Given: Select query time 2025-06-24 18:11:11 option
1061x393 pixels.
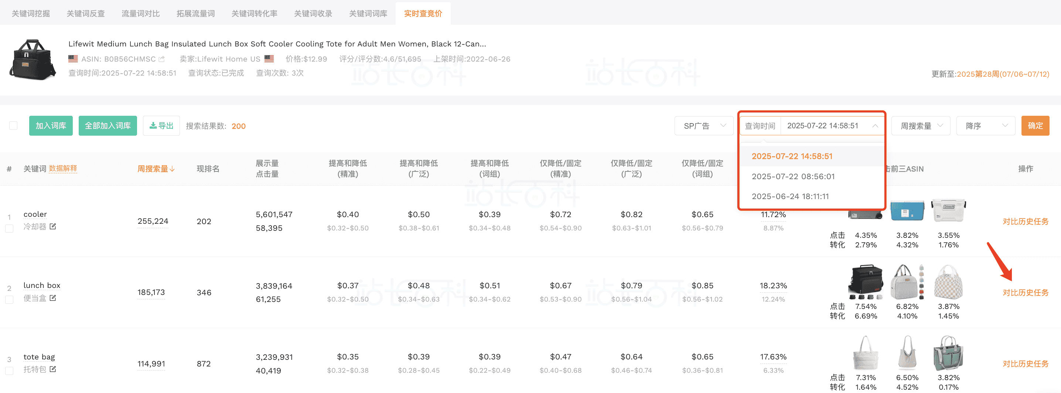Looking at the screenshot, I should 812,196.
